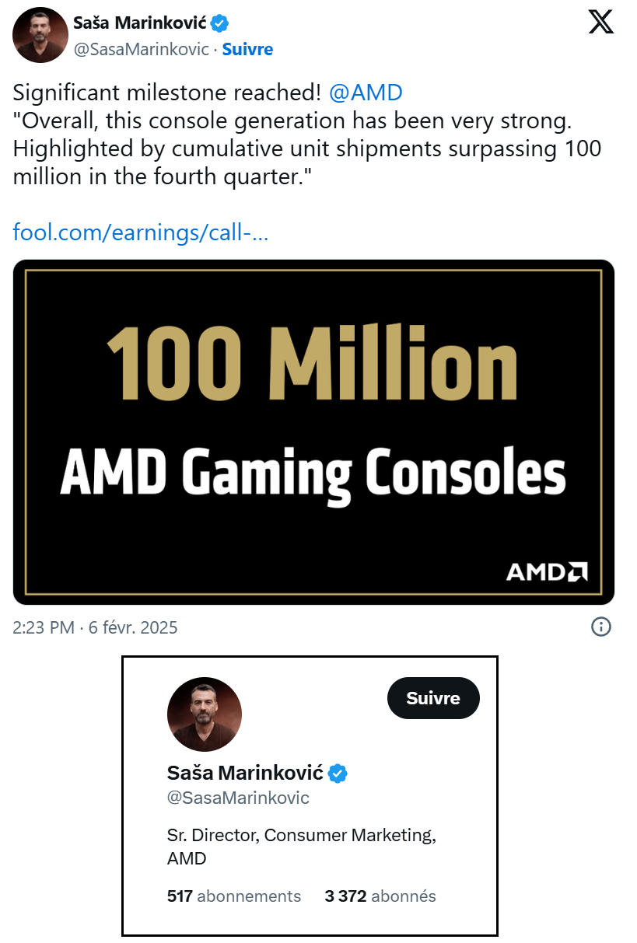The image size is (637, 943).
Task: Open the @AMD mention
Action: (x=366, y=93)
